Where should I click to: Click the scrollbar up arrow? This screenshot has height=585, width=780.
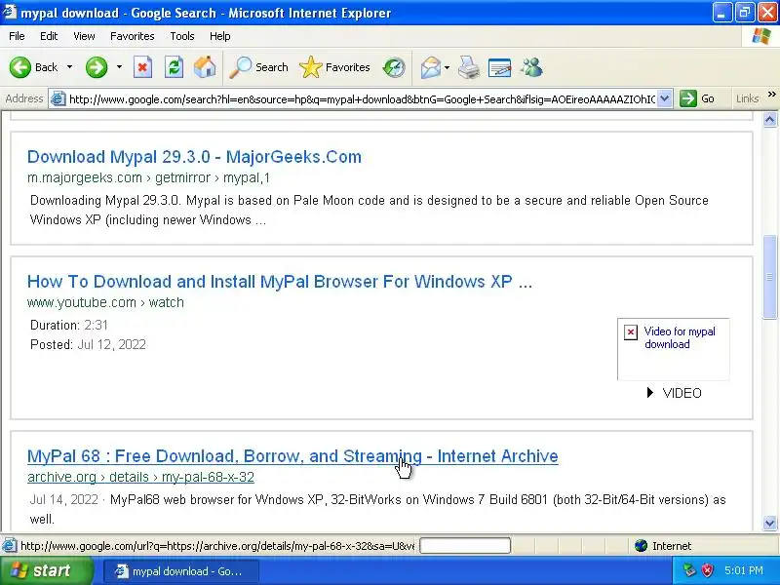[769, 120]
